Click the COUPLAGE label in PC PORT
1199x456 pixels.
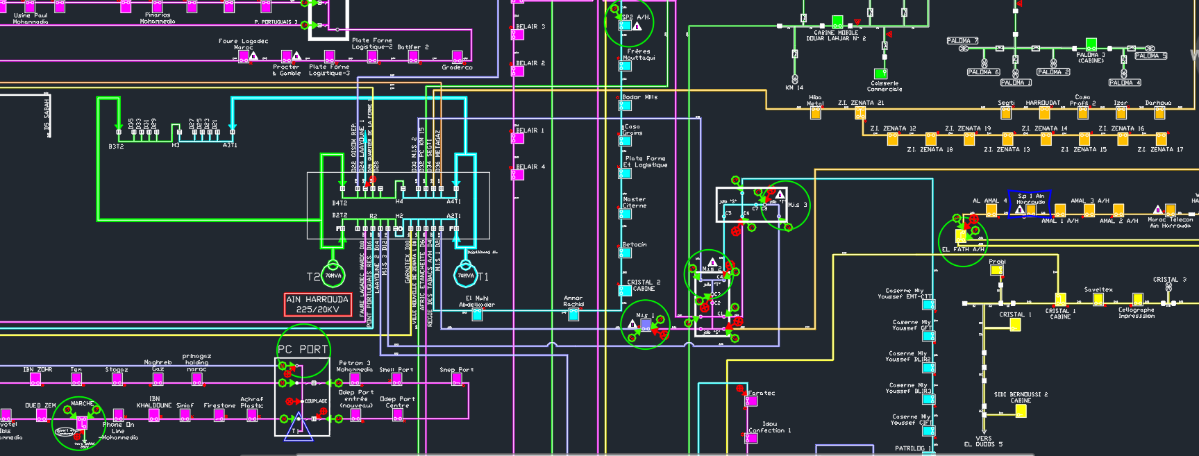pos(316,401)
